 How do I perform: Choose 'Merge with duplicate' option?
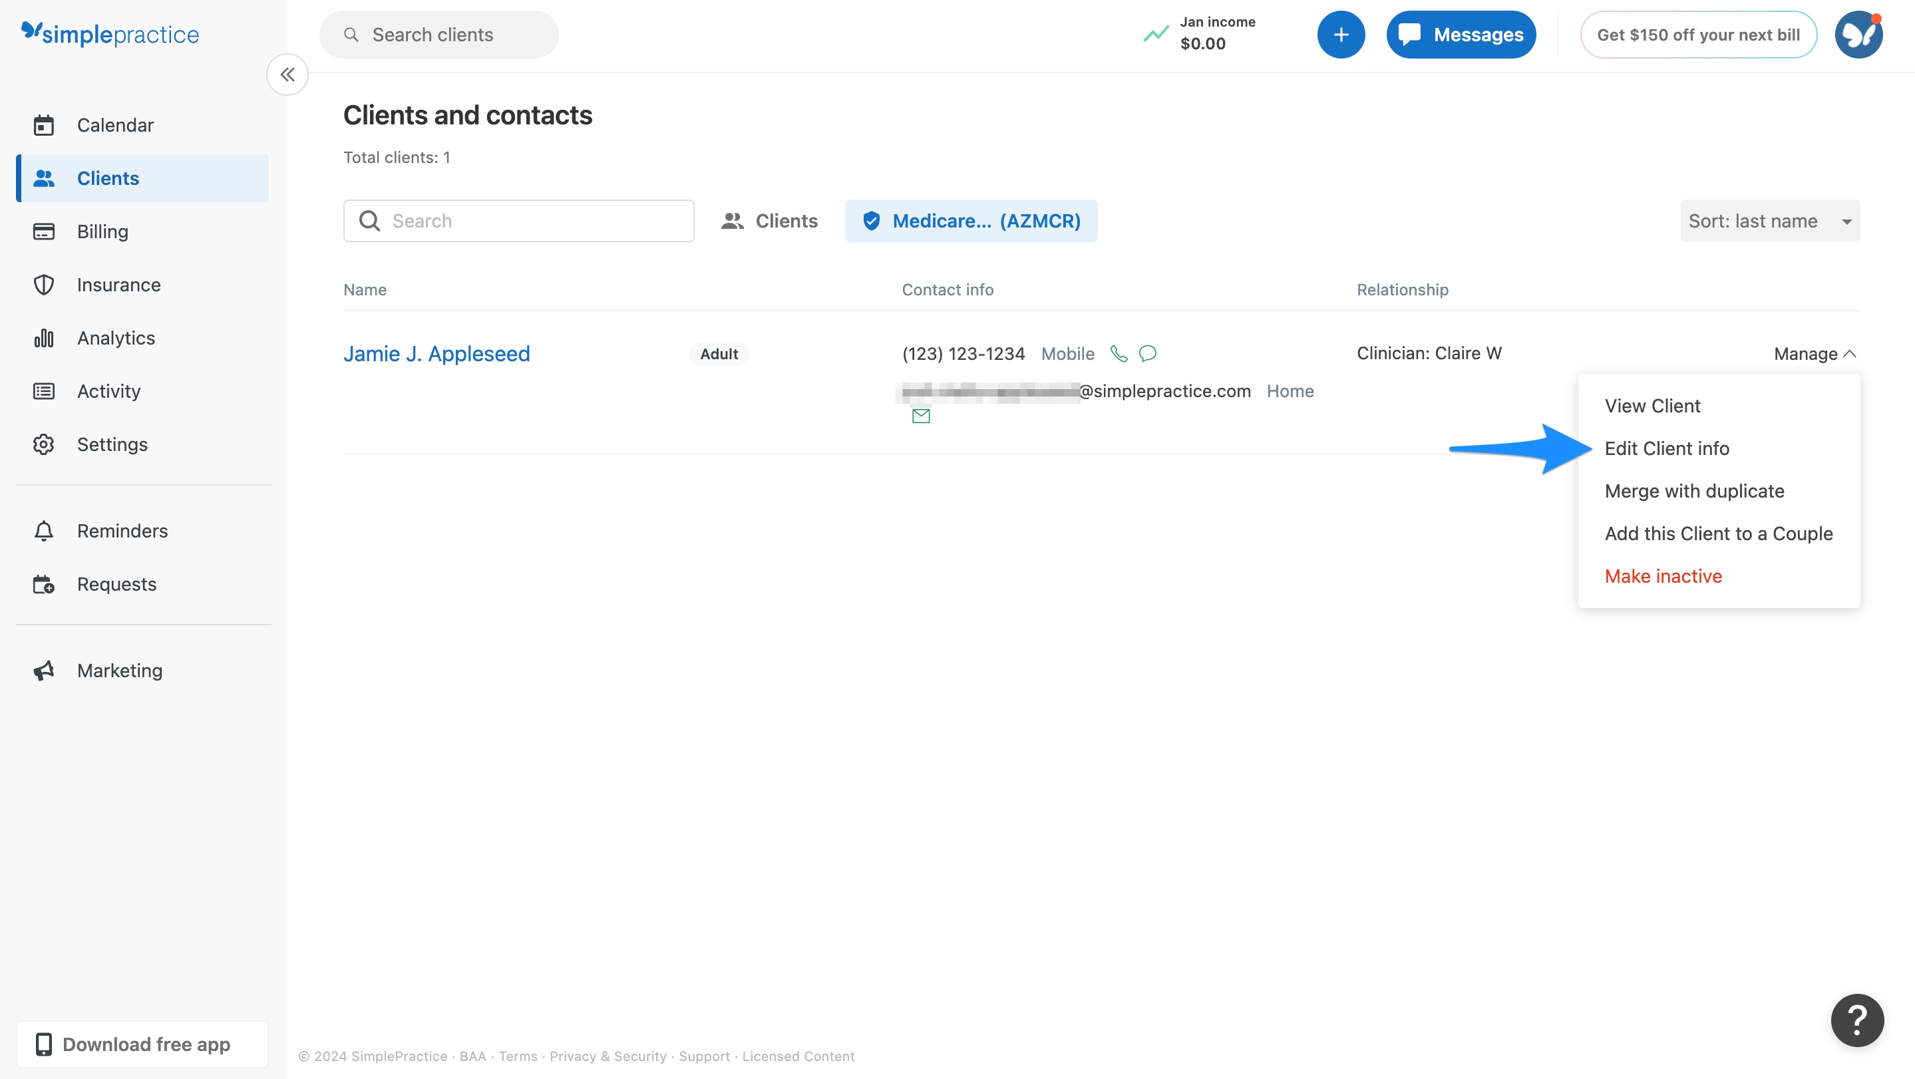click(x=1694, y=490)
